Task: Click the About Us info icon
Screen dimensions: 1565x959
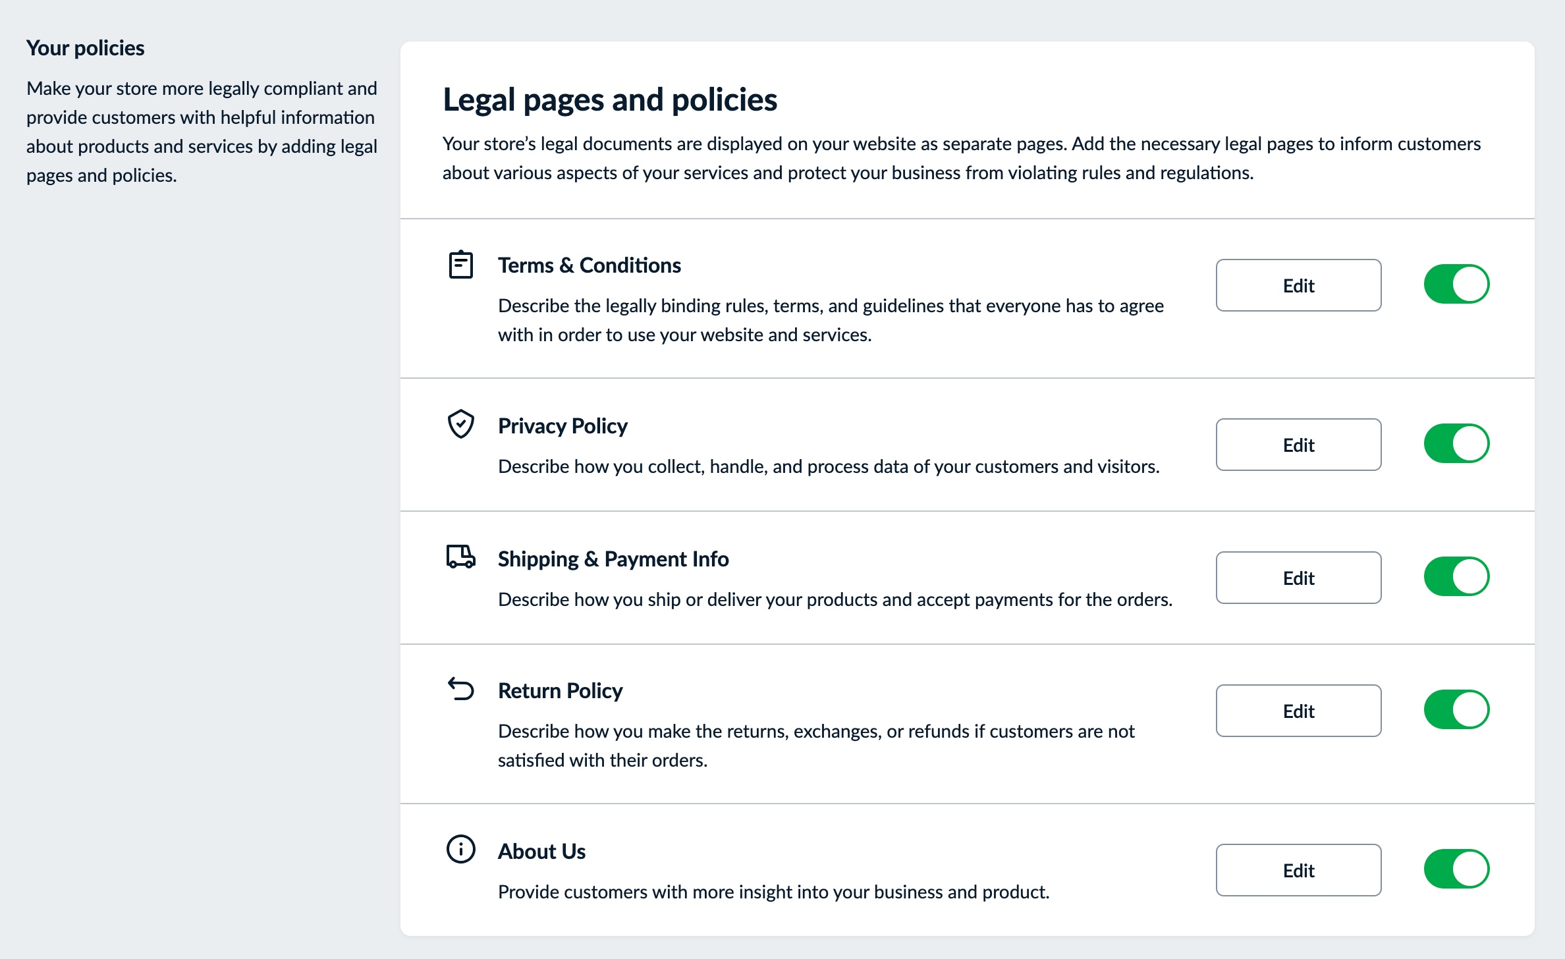Action: point(460,849)
